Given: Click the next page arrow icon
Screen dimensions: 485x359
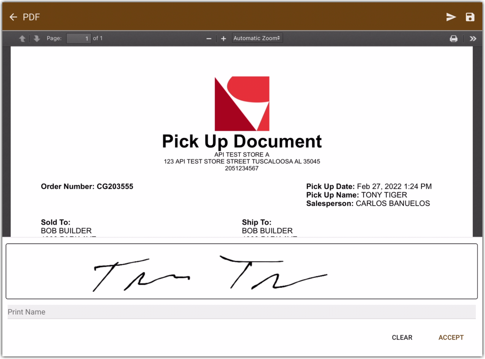Looking at the screenshot, I should pos(36,38).
